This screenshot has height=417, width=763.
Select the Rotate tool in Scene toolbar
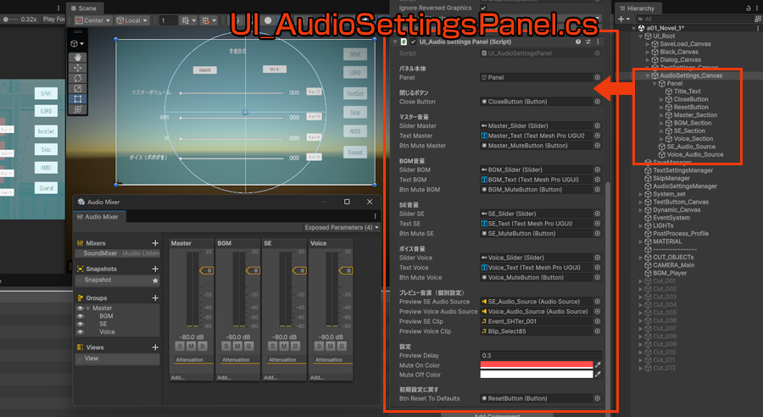[x=78, y=77]
